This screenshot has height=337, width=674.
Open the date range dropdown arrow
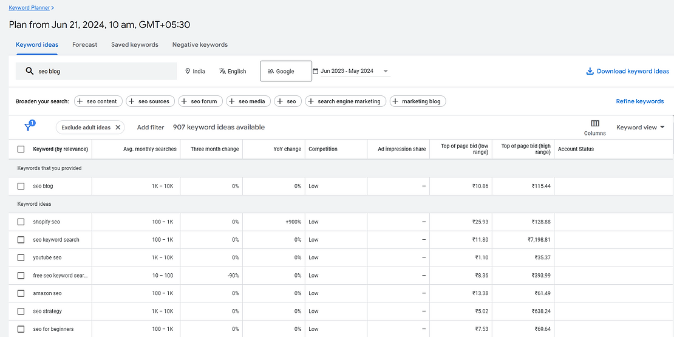click(x=386, y=72)
